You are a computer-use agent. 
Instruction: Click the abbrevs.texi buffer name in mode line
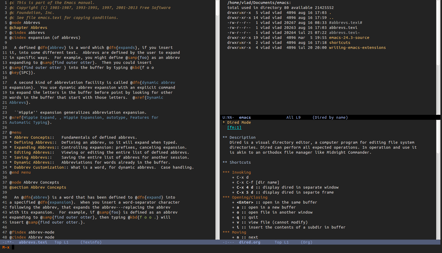(33, 242)
